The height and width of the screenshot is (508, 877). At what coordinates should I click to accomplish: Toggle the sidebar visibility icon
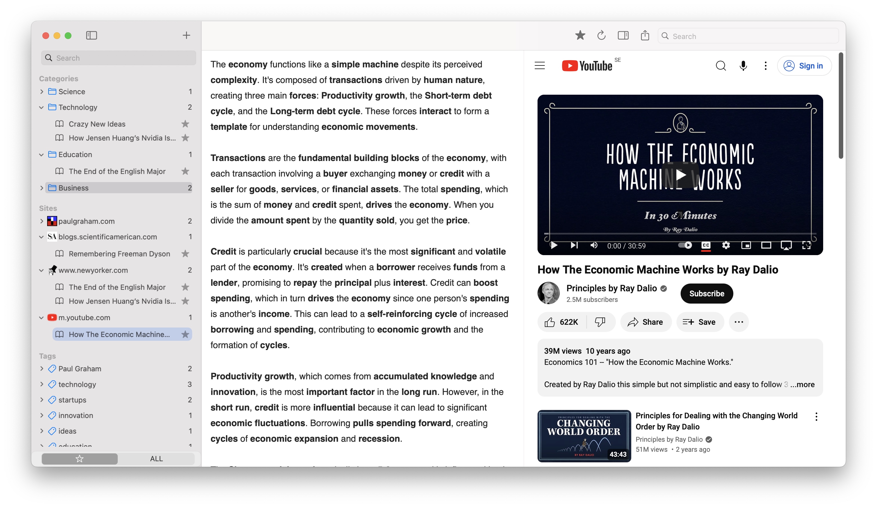[91, 35]
